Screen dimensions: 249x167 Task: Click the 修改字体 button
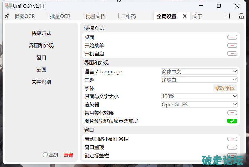point(225,88)
